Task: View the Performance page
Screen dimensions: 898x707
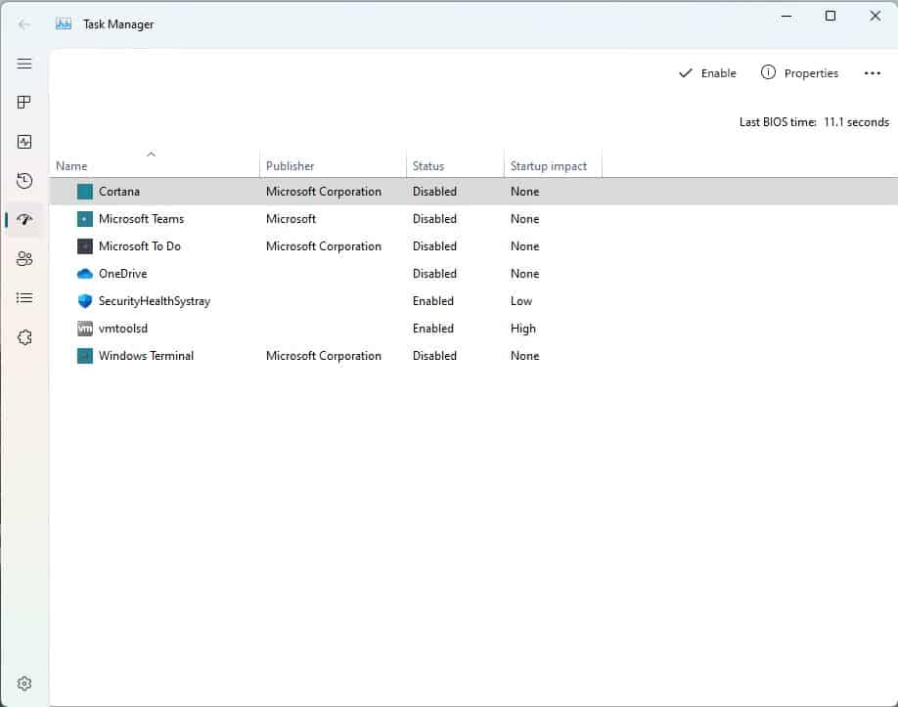Action: point(23,141)
